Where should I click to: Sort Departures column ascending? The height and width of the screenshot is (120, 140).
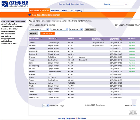pos(41,38)
